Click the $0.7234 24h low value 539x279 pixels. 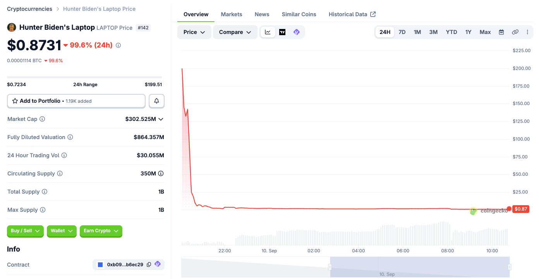tap(16, 85)
